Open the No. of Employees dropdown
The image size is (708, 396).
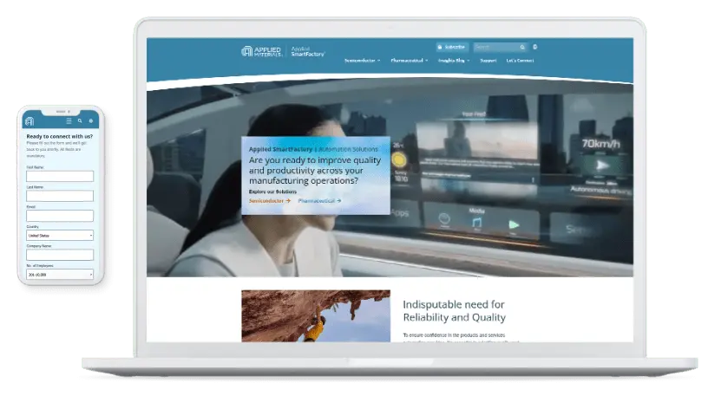tap(60, 274)
